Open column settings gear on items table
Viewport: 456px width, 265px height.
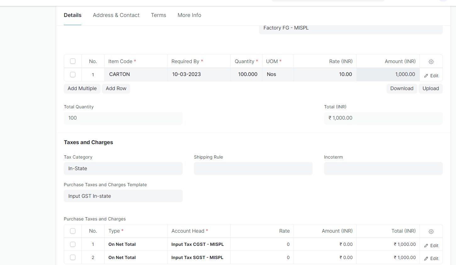(x=431, y=62)
